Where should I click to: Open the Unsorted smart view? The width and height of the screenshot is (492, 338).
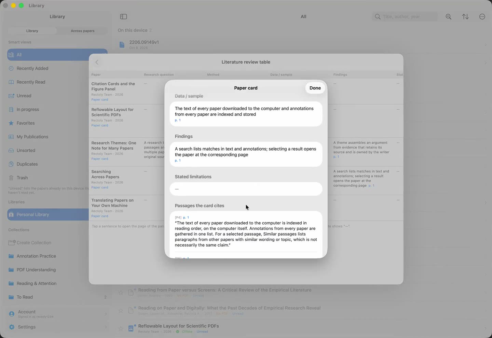click(x=57, y=150)
